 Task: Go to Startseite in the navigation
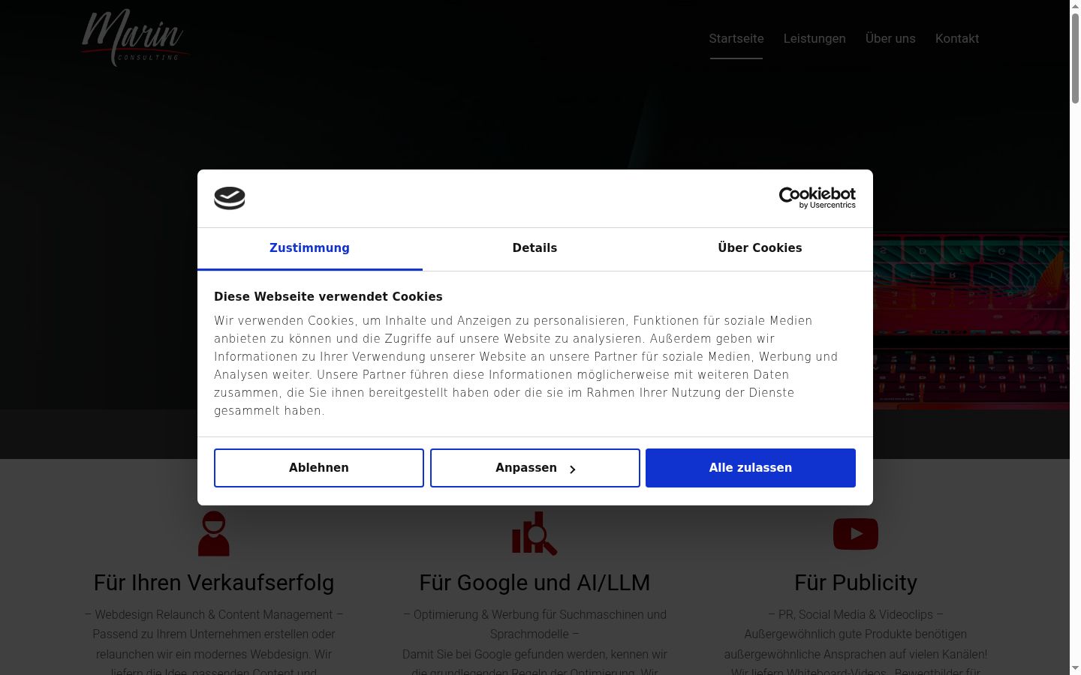click(x=736, y=38)
